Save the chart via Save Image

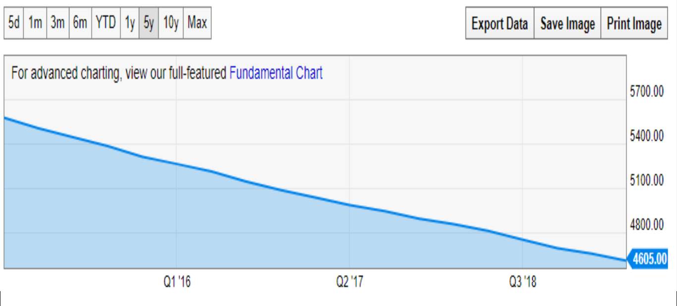(567, 23)
